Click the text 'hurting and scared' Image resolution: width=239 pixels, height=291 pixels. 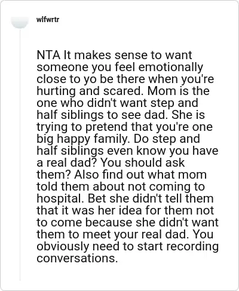tap(88, 91)
